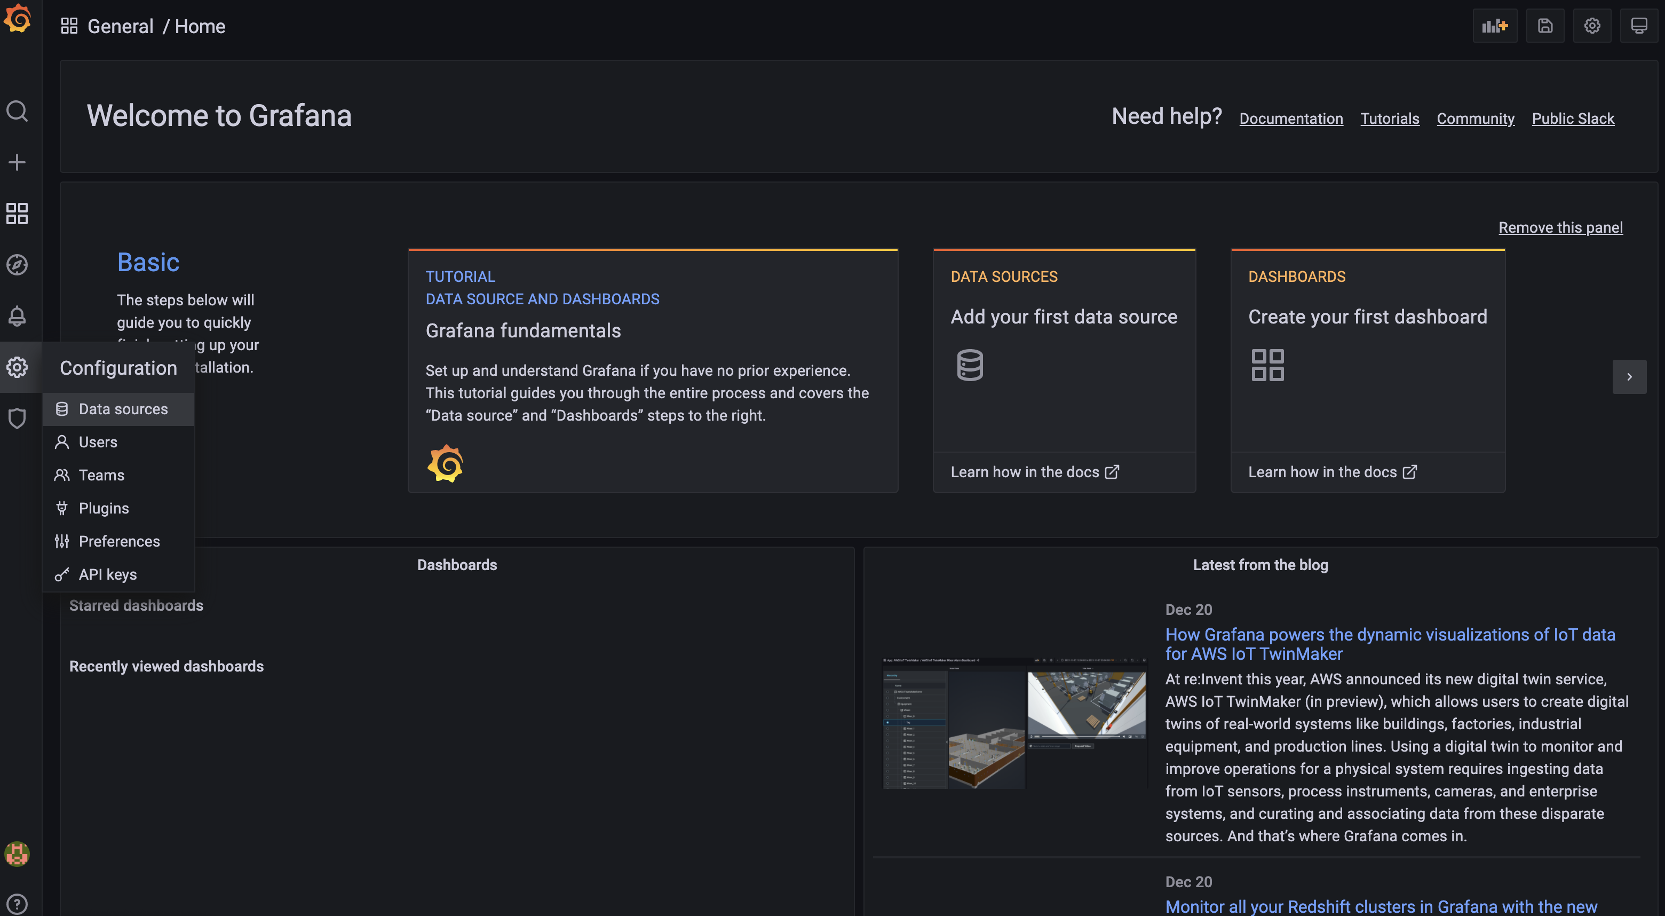The width and height of the screenshot is (1665, 916).
Task: Open the Alerting bell icon
Action: pyautogui.click(x=17, y=316)
